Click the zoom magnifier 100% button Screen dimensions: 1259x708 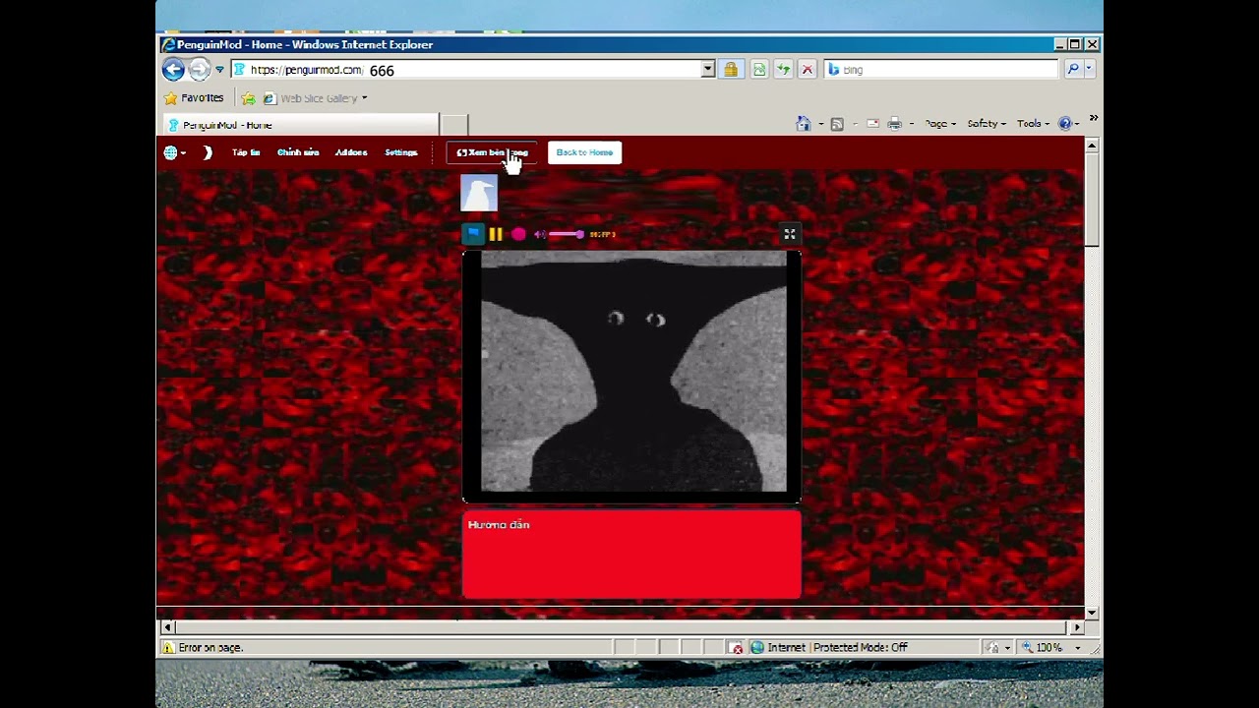point(1044,647)
